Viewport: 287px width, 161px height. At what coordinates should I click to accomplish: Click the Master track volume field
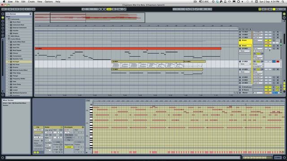(x=268, y=93)
